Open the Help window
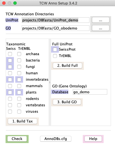Viewport: 115px width, 145px height. [x=93, y=139]
